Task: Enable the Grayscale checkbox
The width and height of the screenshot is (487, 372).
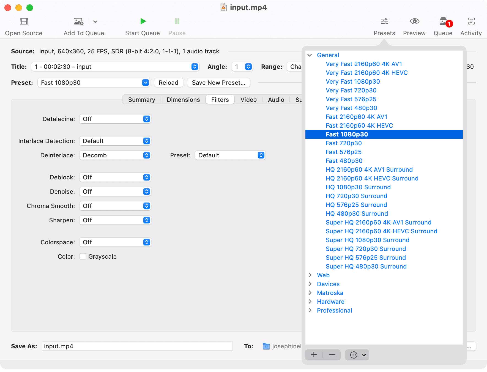Action: tap(83, 256)
